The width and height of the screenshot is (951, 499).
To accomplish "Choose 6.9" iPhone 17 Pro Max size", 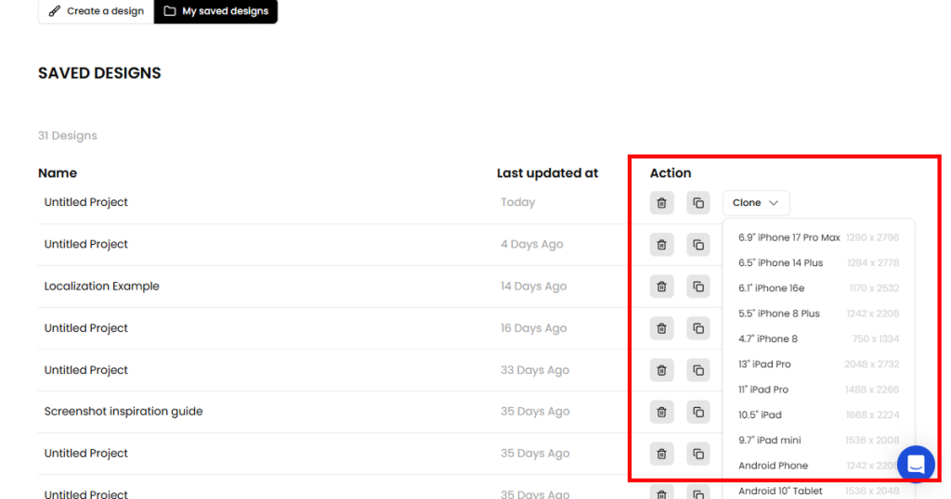I will pyautogui.click(x=818, y=237).
